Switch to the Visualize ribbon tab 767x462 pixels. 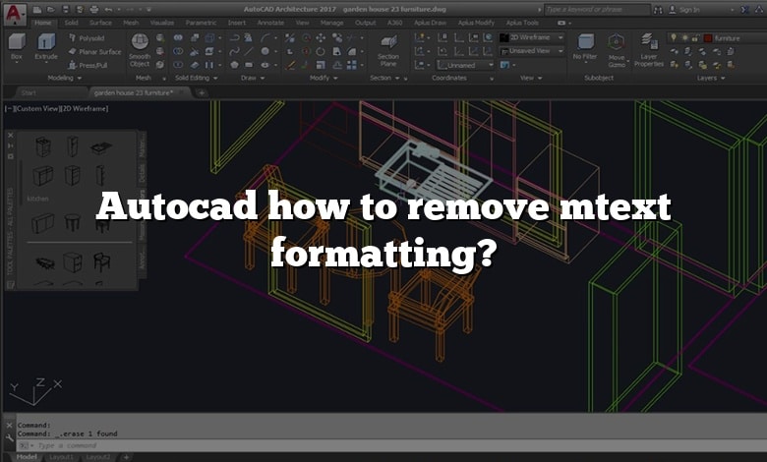click(x=162, y=22)
